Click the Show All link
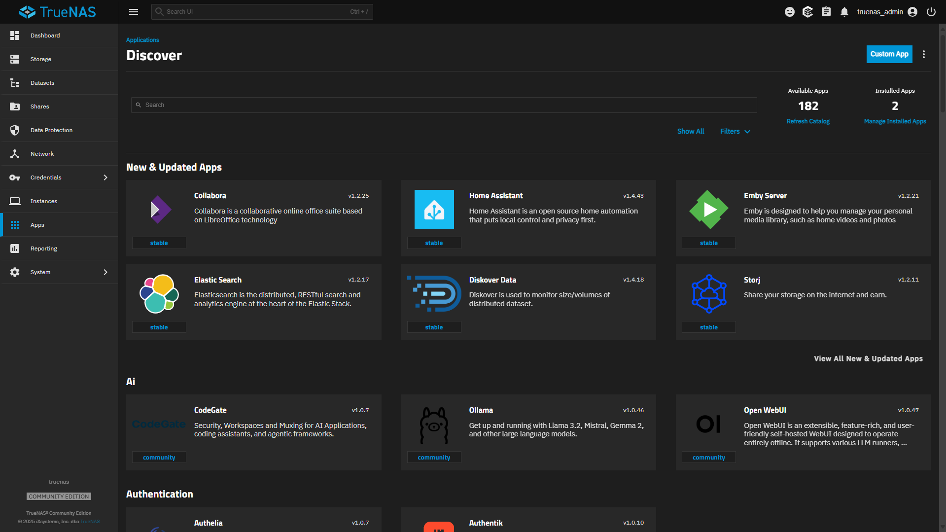Screen dimensions: 946x532 point(691,132)
